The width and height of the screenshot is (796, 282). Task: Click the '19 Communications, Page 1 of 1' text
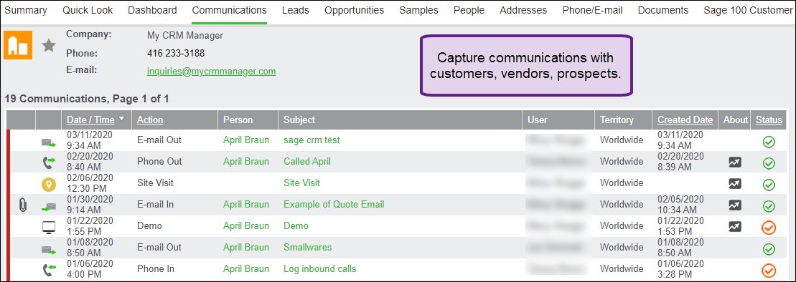[x=87, y=99]
